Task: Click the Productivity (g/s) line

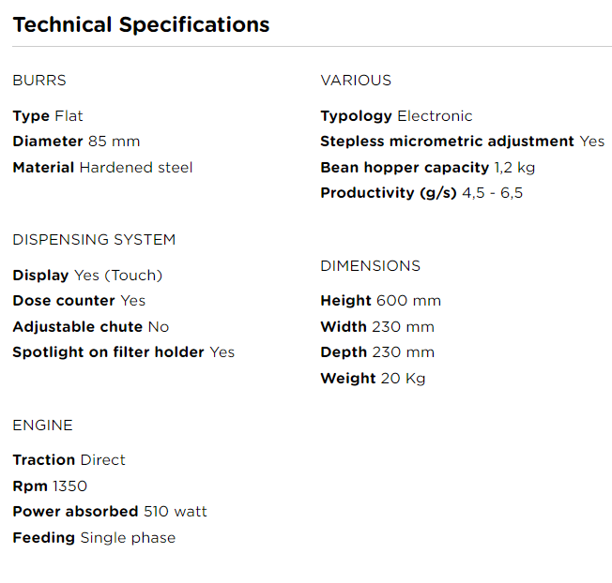Action: [x=421, y=193]
